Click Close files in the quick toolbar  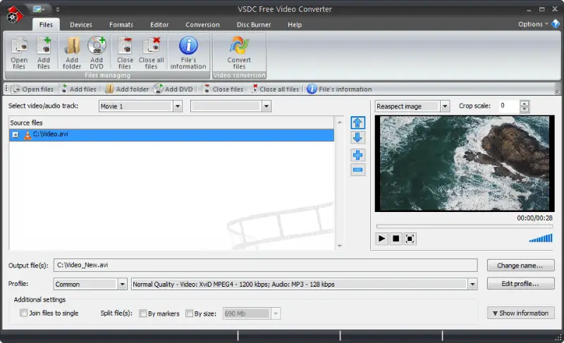pyautogui.click(x=223, y=89)
